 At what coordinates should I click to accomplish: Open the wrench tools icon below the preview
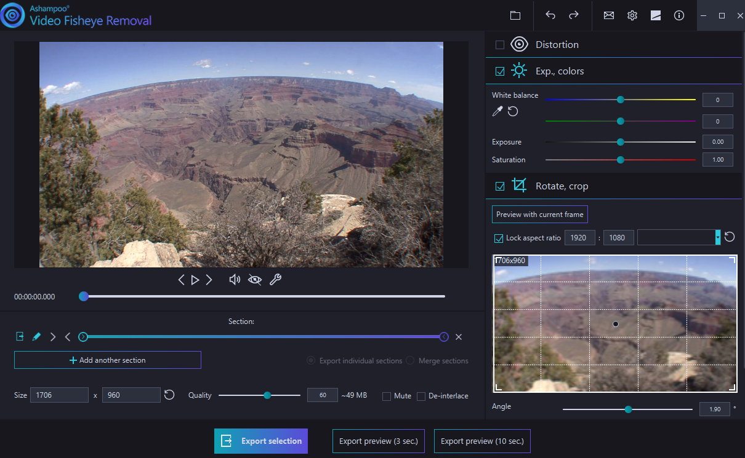(x=275, y=280)
